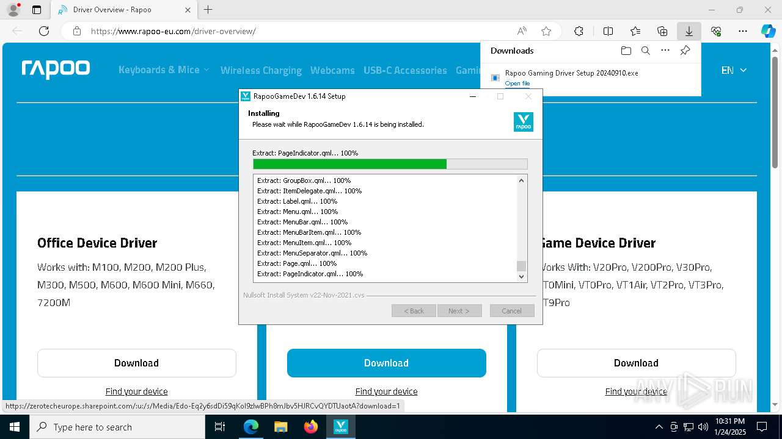Screen dimensions: 782x439
Task: Switch to Driver Overview - Rapoo tab
Action: (122, 10)
